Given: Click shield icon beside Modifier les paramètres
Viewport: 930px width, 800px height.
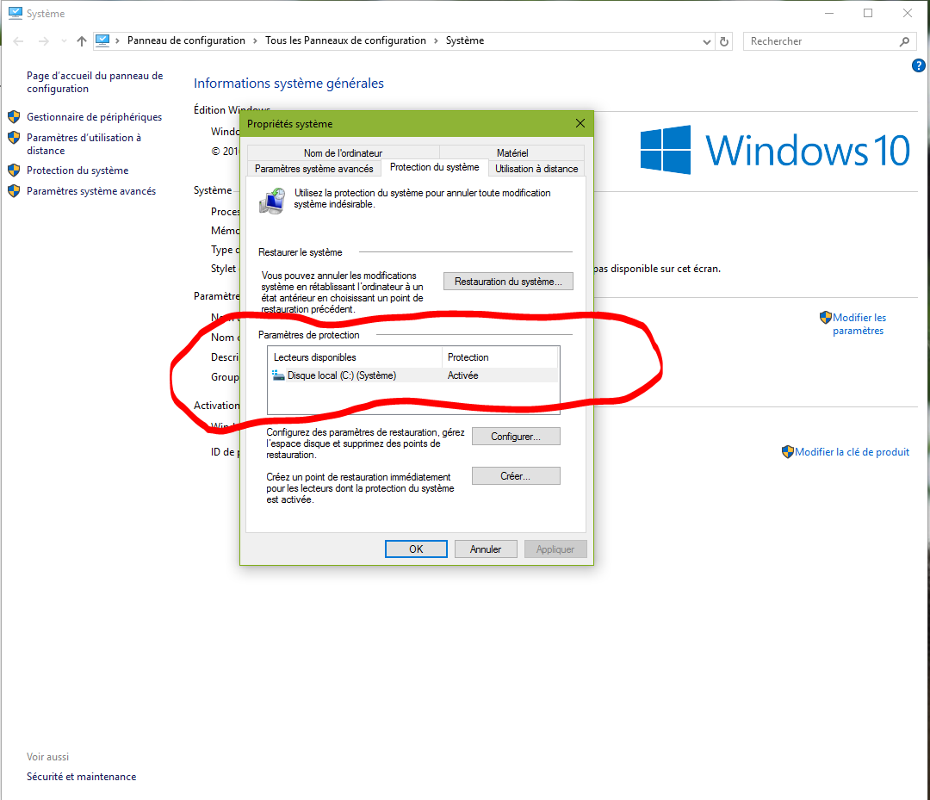Looking at the screenshot, I should pyautogui.click(x=825, y=317).
